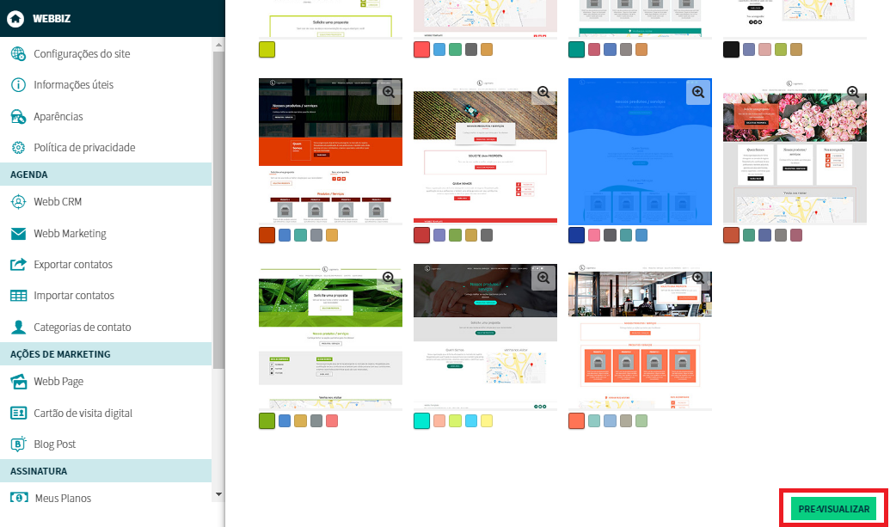Open Configurações do site globe icon
The width and height of the screenshot is (890, 527).
tap(18, 54)
